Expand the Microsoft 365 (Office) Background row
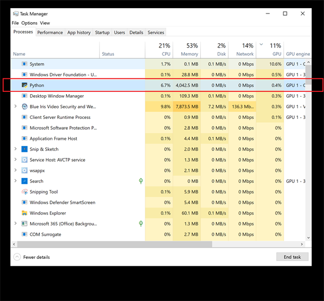 pos(16,223)
